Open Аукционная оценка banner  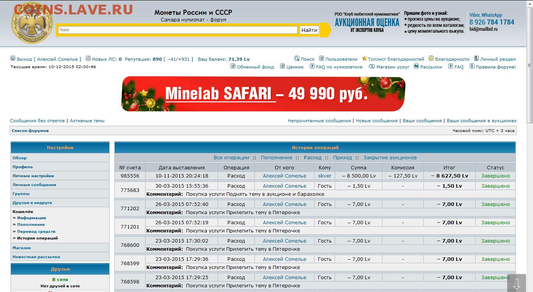click(367, 23)
